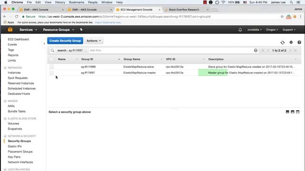This screenshot has width=305, height=171.
Task: Refresh the security groups list
Action: [x=283, y=42]
